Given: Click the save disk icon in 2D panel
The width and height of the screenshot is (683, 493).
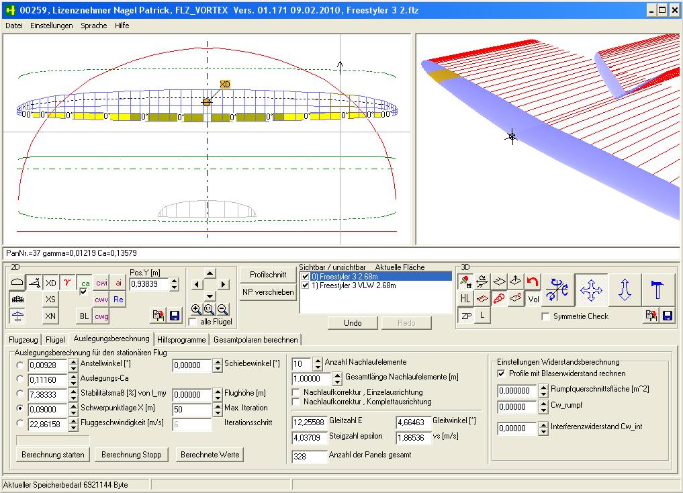Looking at the screenshot, I should pyautogui.click(x=175, y=315).
